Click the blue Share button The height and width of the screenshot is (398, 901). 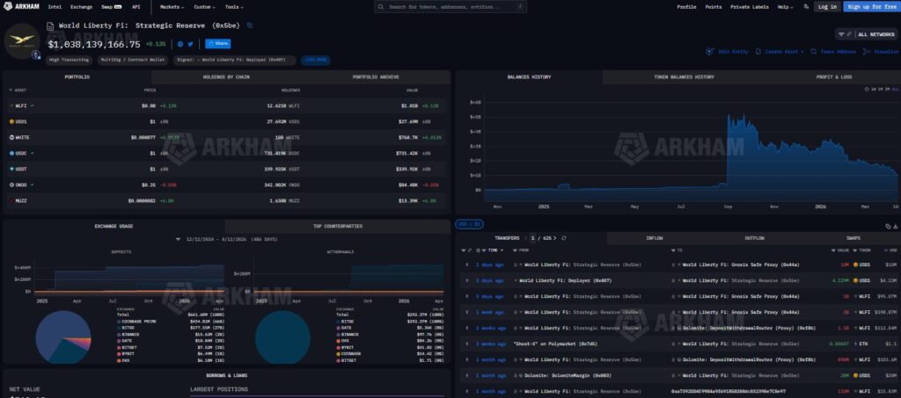(217, 43)
